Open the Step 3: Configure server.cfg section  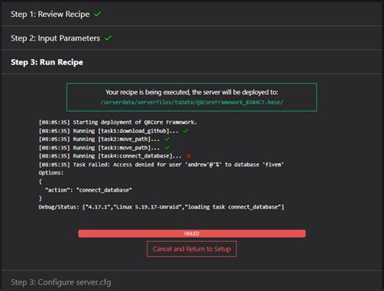(x=192, y=282)
